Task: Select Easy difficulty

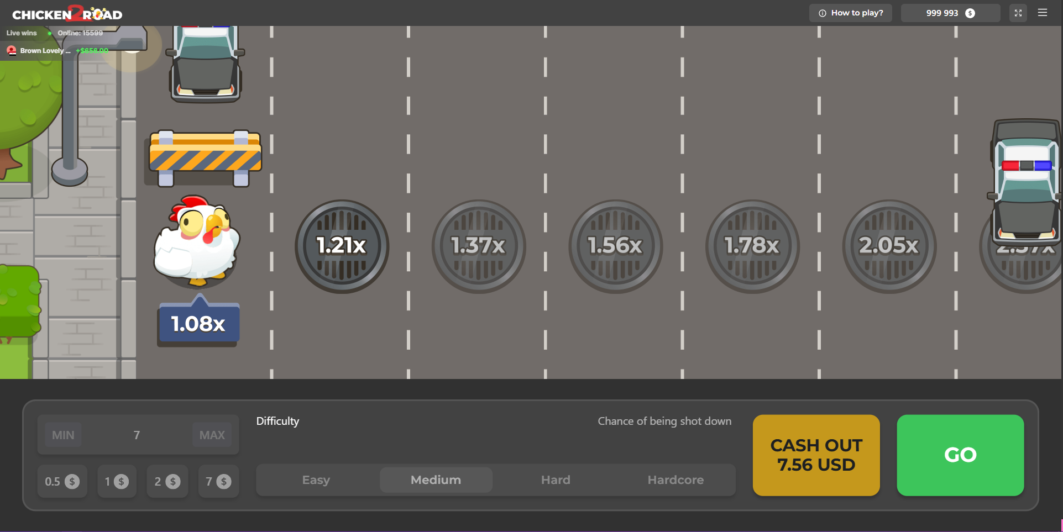Action: [x=316, y=480]
